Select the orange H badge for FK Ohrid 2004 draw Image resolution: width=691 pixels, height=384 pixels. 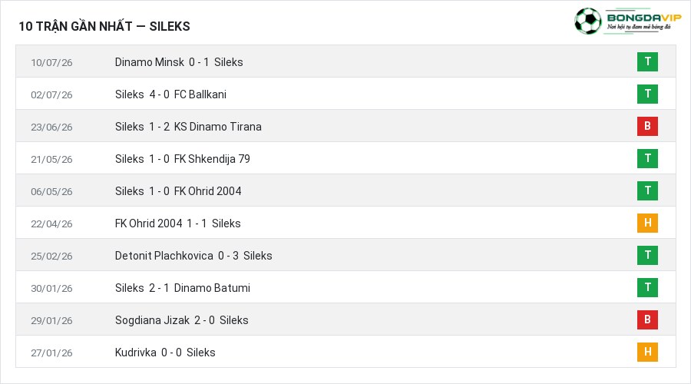click(647, 223)
